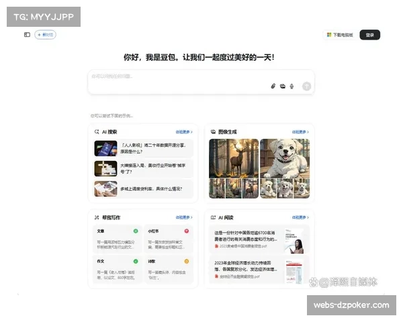Open the 登录 login button

[x=369, y=35]
